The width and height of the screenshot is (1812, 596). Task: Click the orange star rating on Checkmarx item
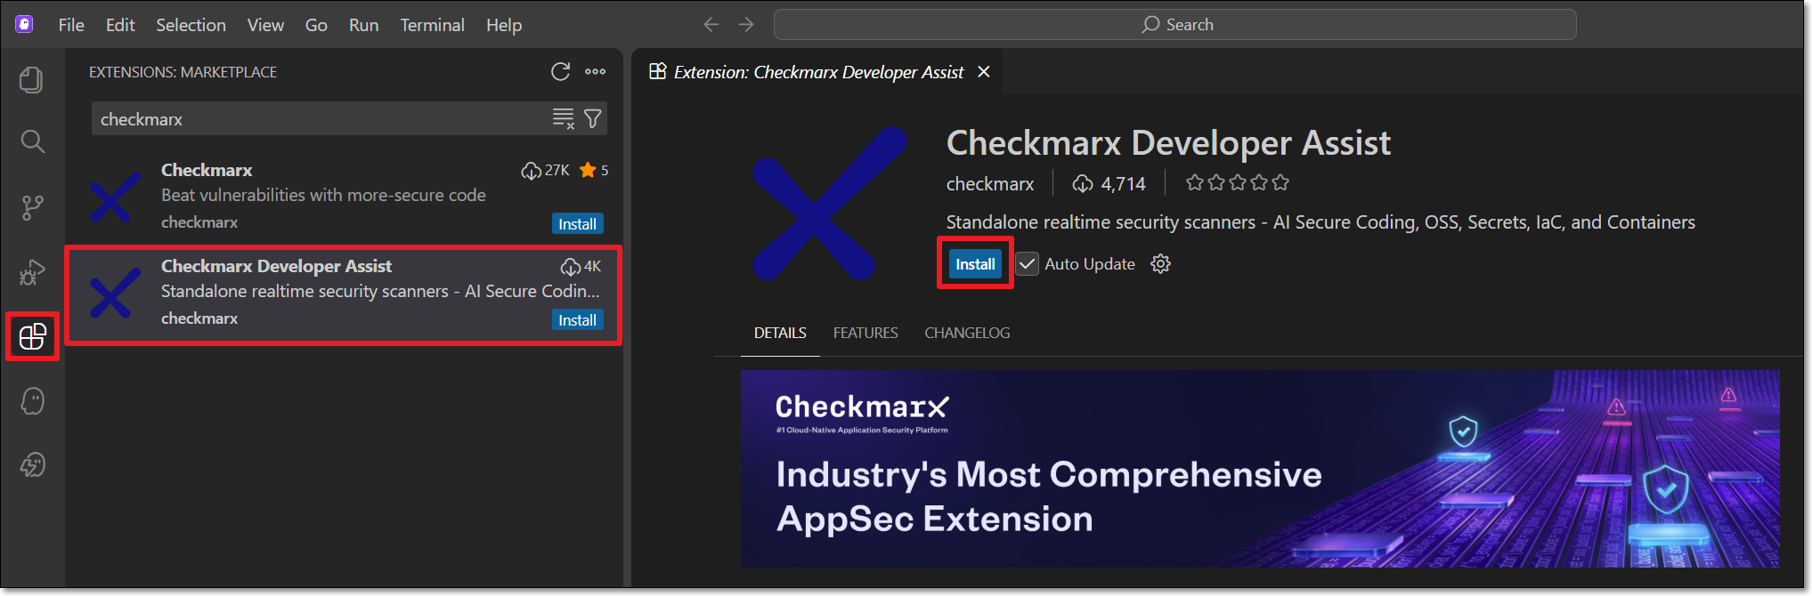click(588, 170)
